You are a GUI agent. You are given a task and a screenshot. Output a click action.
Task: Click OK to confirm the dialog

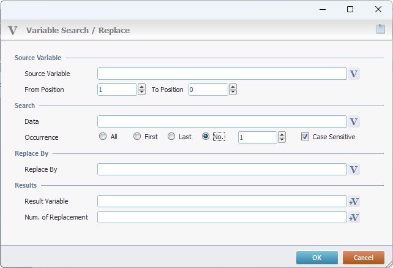click(317, 258)
